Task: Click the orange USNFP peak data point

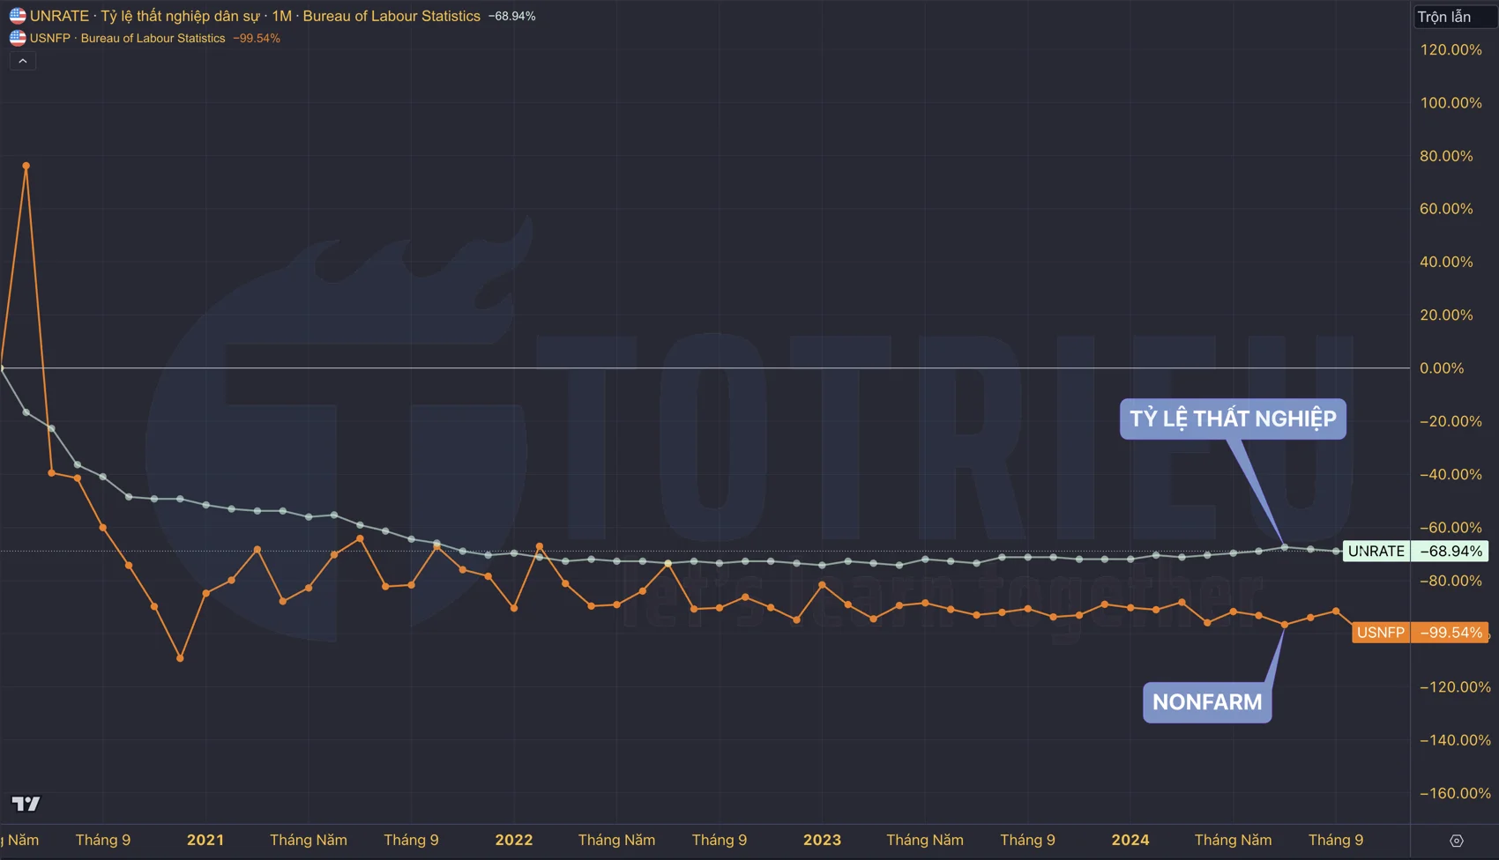Action: (26, 166)
